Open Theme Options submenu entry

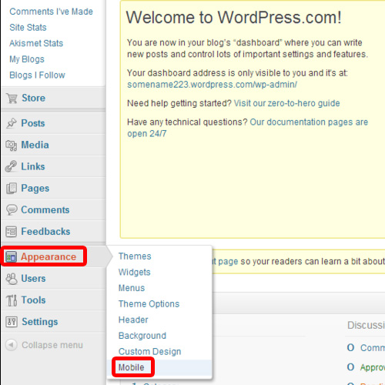tap(149, 304)
